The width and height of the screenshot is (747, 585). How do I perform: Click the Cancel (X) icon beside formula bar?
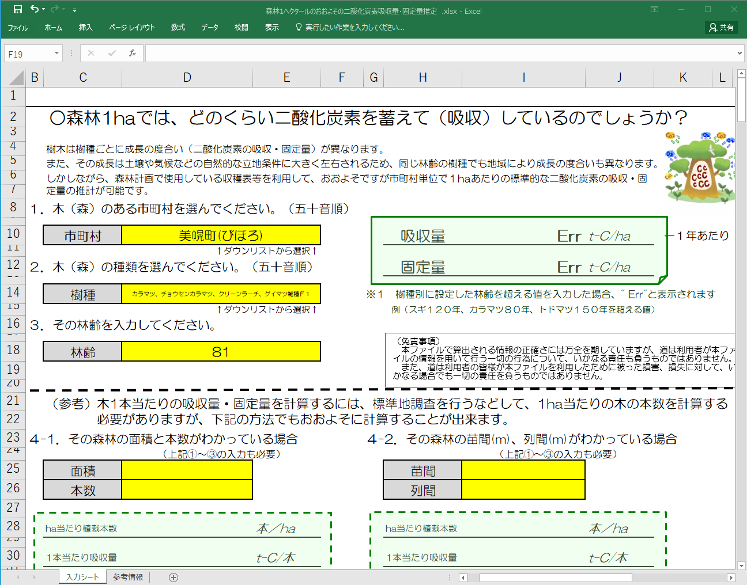point(90,53)
